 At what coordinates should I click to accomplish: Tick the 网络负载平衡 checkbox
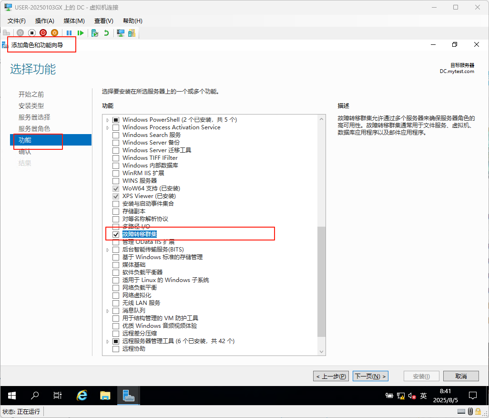(x=116, y=288)
